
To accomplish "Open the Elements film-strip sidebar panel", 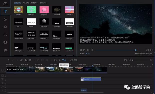I will point(5,42).
